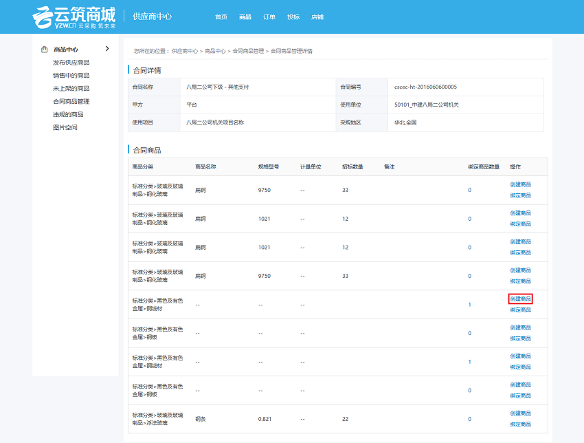Screen dimensions: 584x443
Task: Open bound count 1 in the first 铜线材 row
Action: 470,304
